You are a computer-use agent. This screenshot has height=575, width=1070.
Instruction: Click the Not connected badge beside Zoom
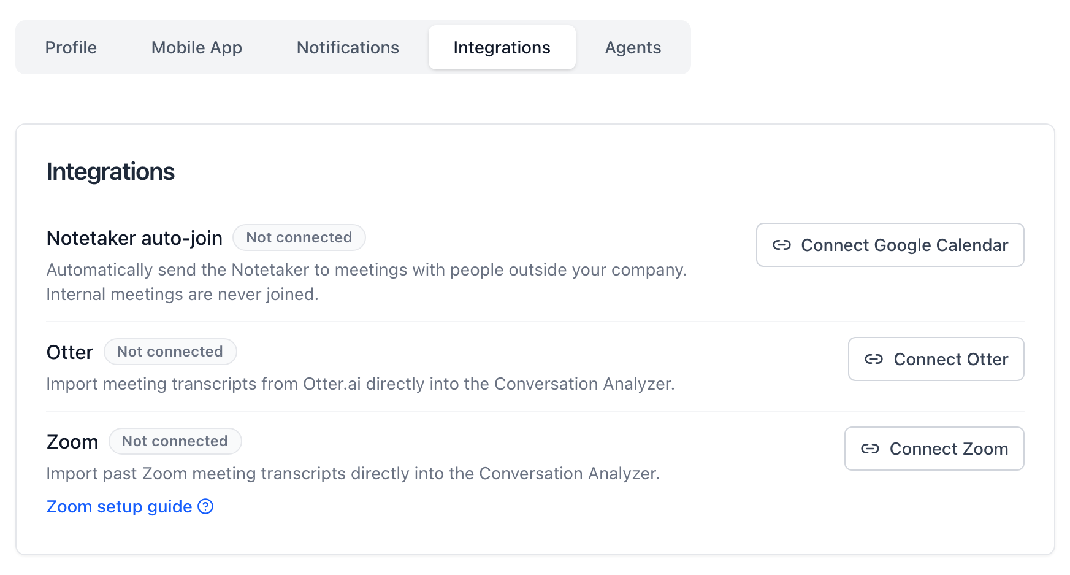coord(175,441)
